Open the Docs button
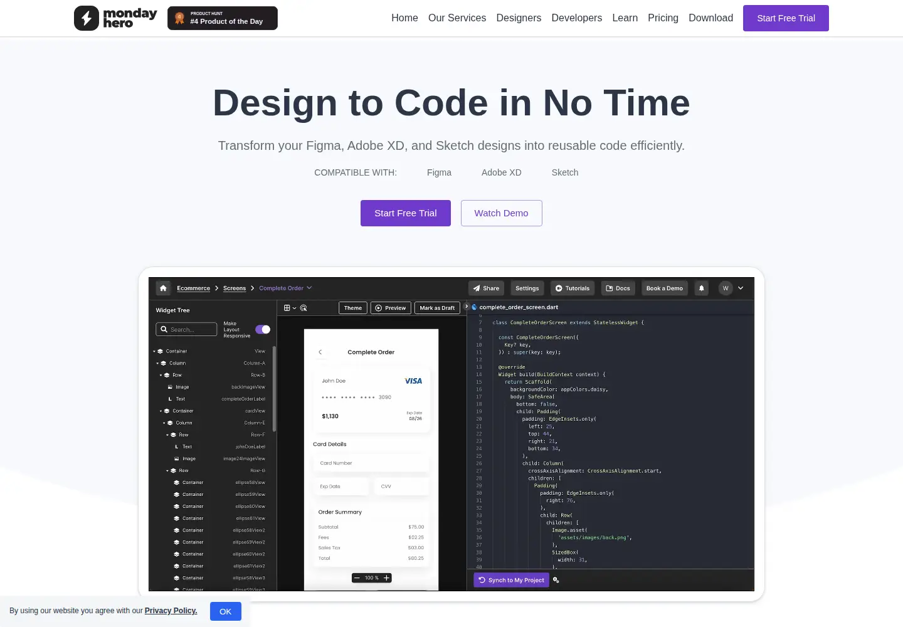The height and width of the screenshot is (627, 903). tap(618, 288)
